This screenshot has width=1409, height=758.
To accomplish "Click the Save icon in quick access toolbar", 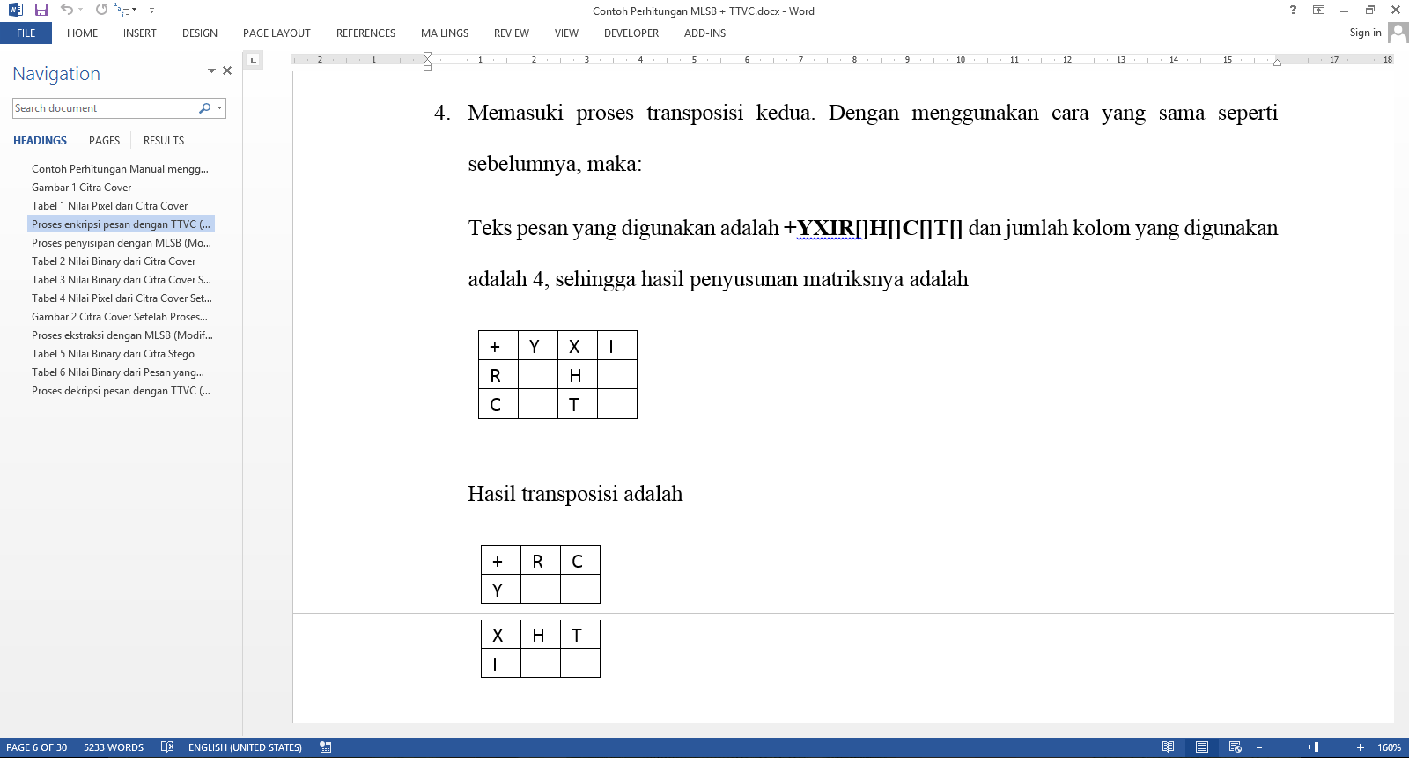I will click(41, 10).
